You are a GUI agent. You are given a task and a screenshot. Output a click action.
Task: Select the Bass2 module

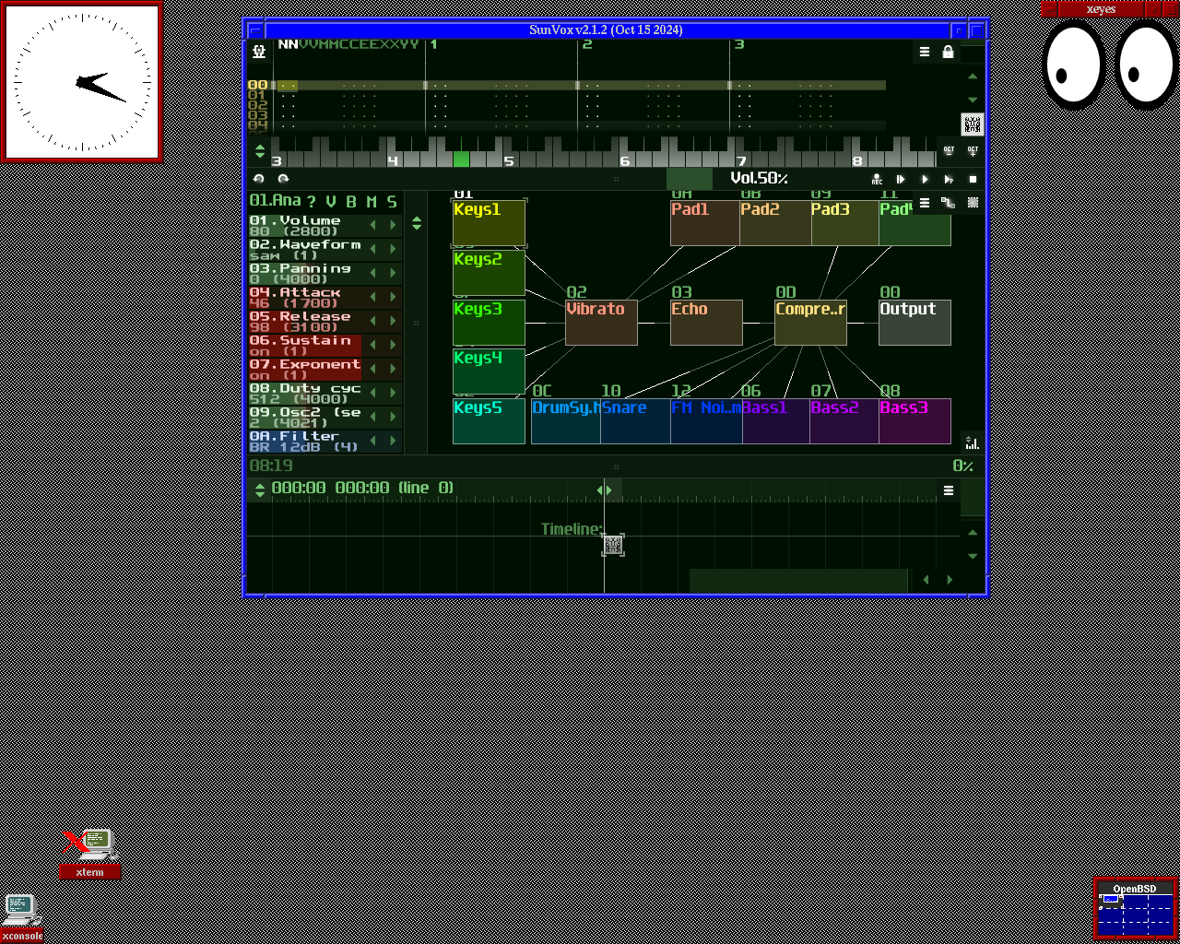[x=844, y=421]
